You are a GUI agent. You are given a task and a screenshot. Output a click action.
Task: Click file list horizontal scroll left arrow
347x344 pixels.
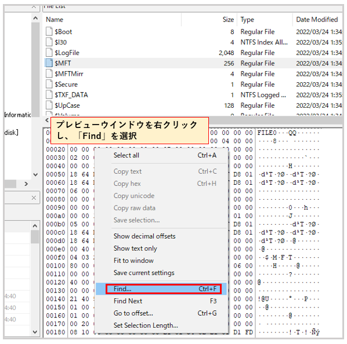(x=46, y=120)
